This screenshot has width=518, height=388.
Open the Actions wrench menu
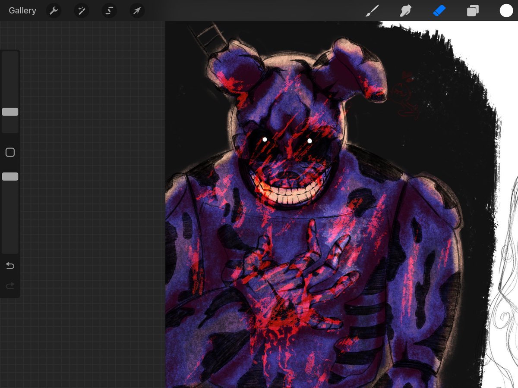(x=54, y=11)
